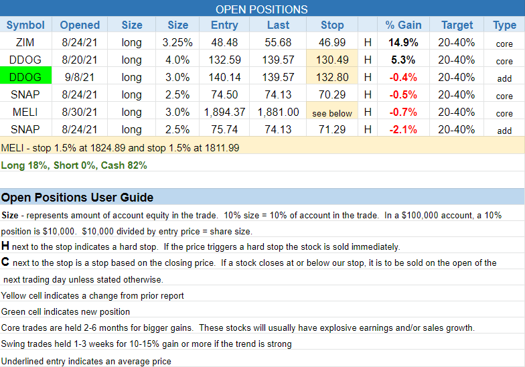Click the Target column header
The image size is (525, 367).
tap(457, 25)
